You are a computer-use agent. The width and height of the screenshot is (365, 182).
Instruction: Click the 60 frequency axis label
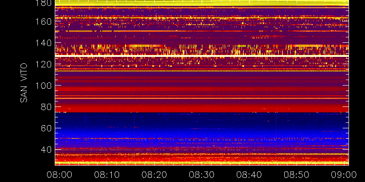[x=47, y=128]
